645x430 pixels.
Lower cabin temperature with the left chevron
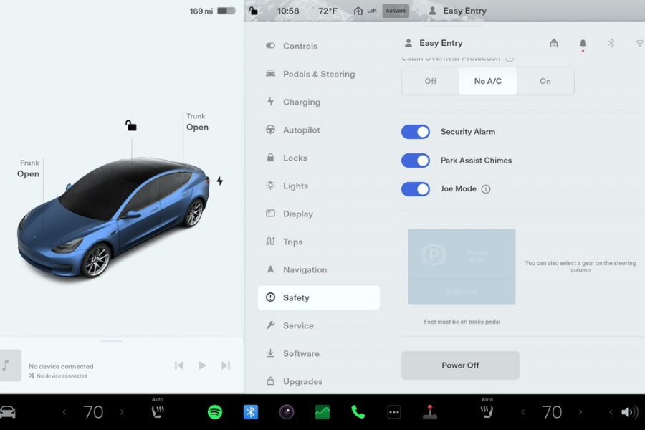pos(64,411)
